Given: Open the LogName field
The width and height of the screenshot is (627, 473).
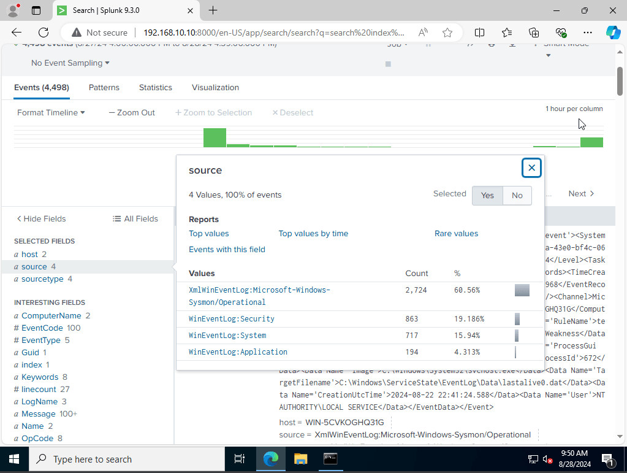Looking at the screenshot, I should pyautogui.click(x=39, y=401).
